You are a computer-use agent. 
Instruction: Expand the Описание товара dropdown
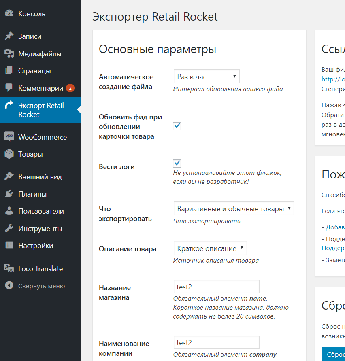[x=210, y=248]
